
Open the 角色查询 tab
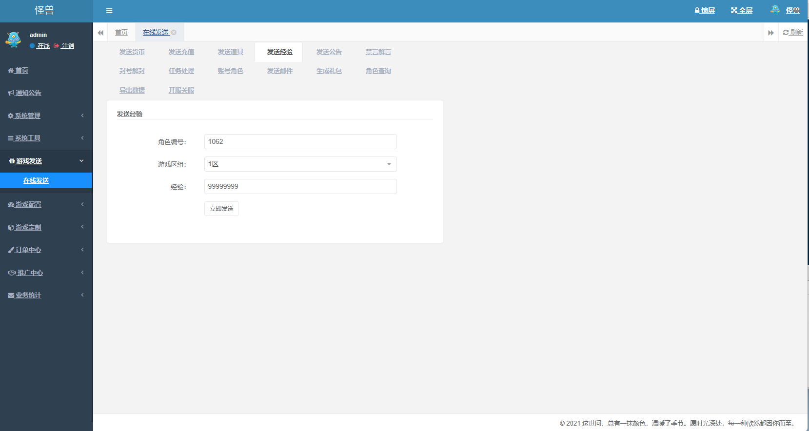click(x=378, y=71)
